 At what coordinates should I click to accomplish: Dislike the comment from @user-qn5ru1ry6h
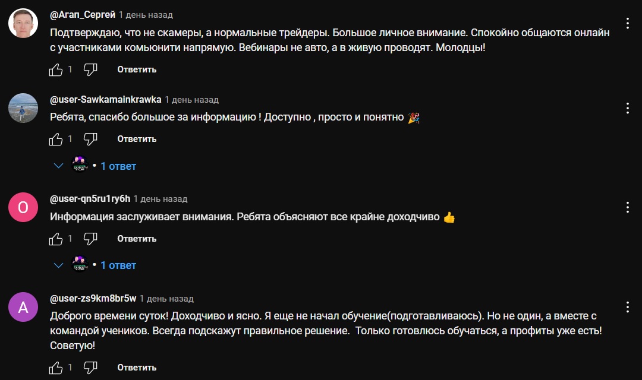(90, 239)
